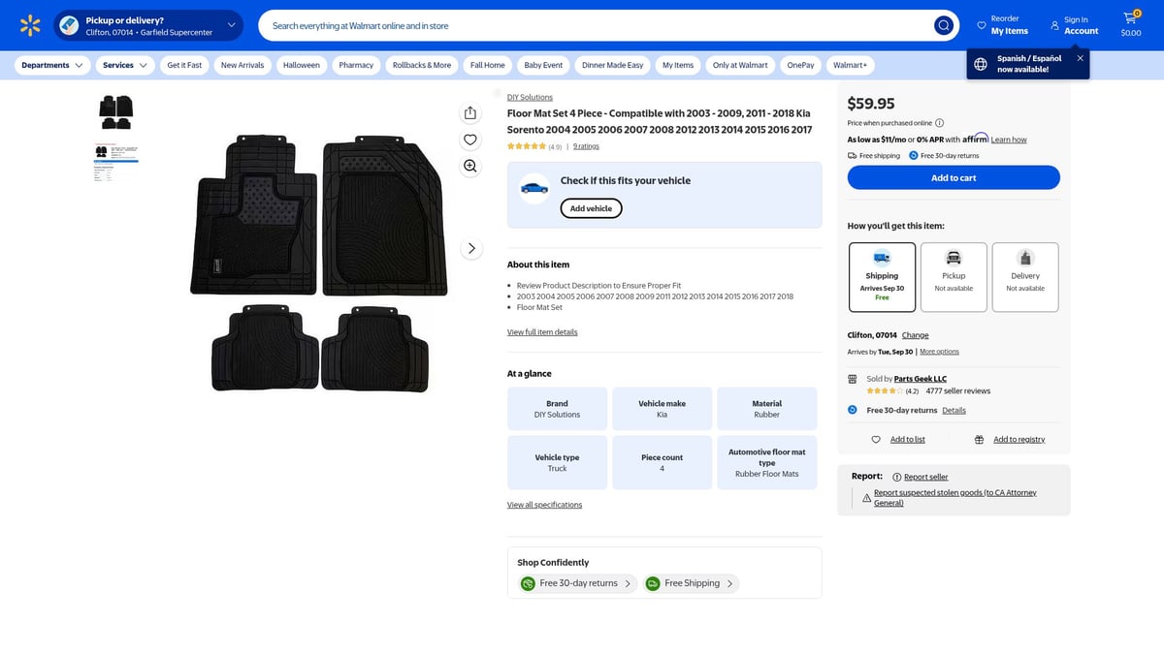The image size is (1164, 654).
Task: Show next product image arrow
Action: pyautogui.click(x=471, y=249)
